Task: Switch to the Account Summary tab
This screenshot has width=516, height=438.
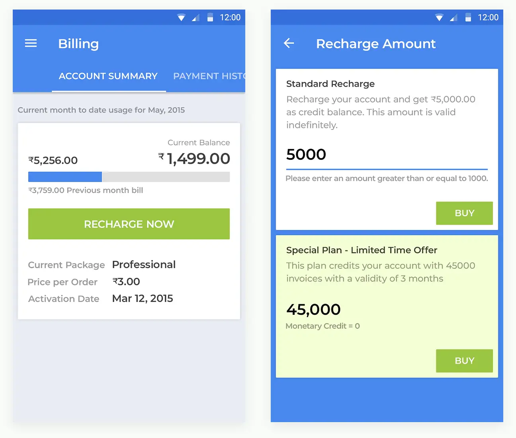Action: coord(108,76)
